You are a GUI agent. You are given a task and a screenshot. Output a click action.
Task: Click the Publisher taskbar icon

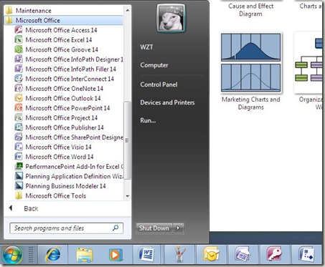(x=242, y=254)
